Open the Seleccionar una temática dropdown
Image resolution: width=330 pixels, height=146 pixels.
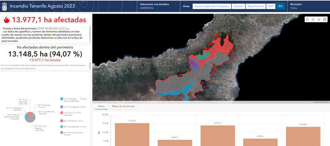[158, 6]
